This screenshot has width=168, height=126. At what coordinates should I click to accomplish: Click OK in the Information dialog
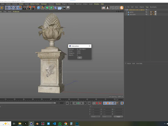(x=80, y=58)
